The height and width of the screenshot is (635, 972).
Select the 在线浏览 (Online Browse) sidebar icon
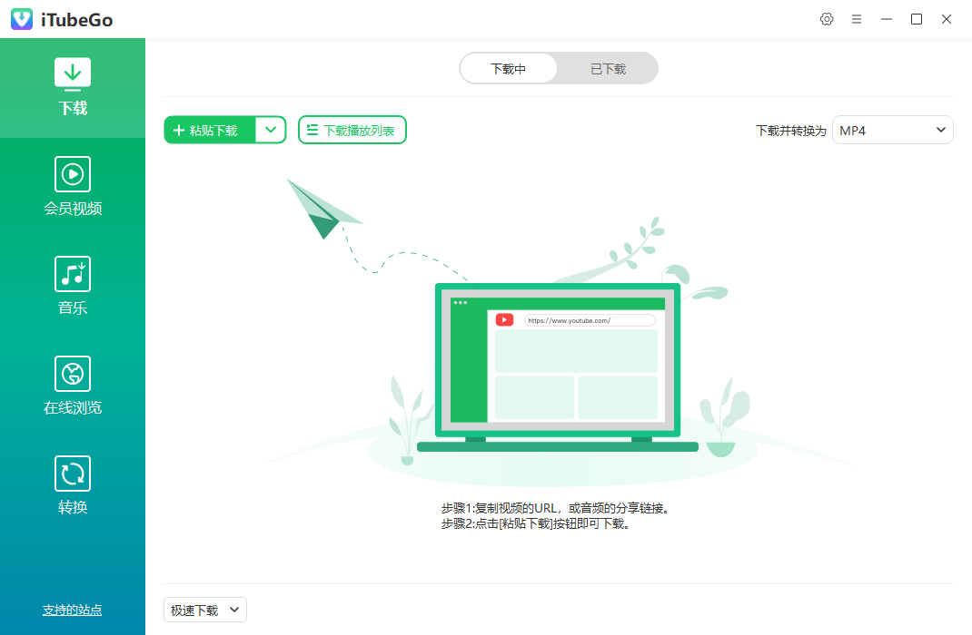pos(72,386)
